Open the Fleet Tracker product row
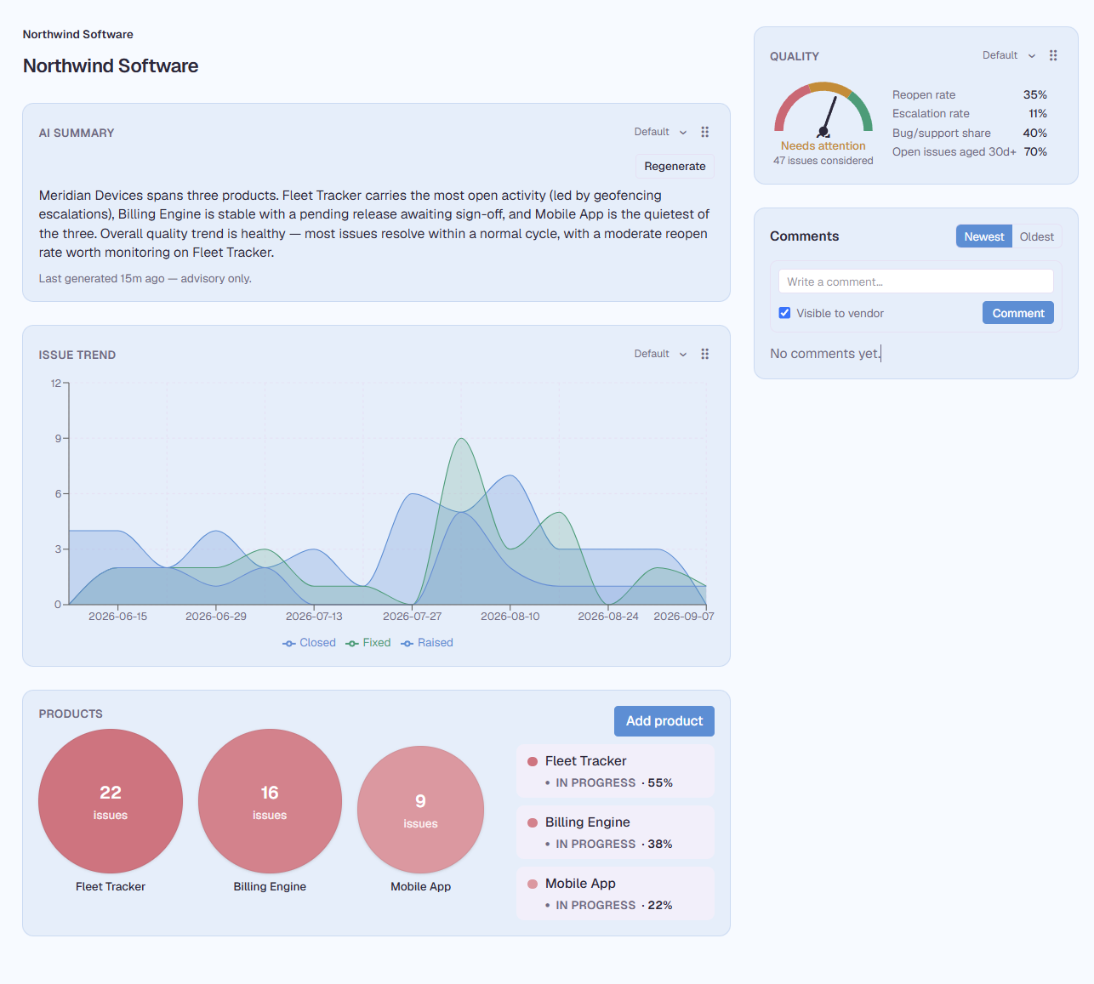 [x=615, y=771]
